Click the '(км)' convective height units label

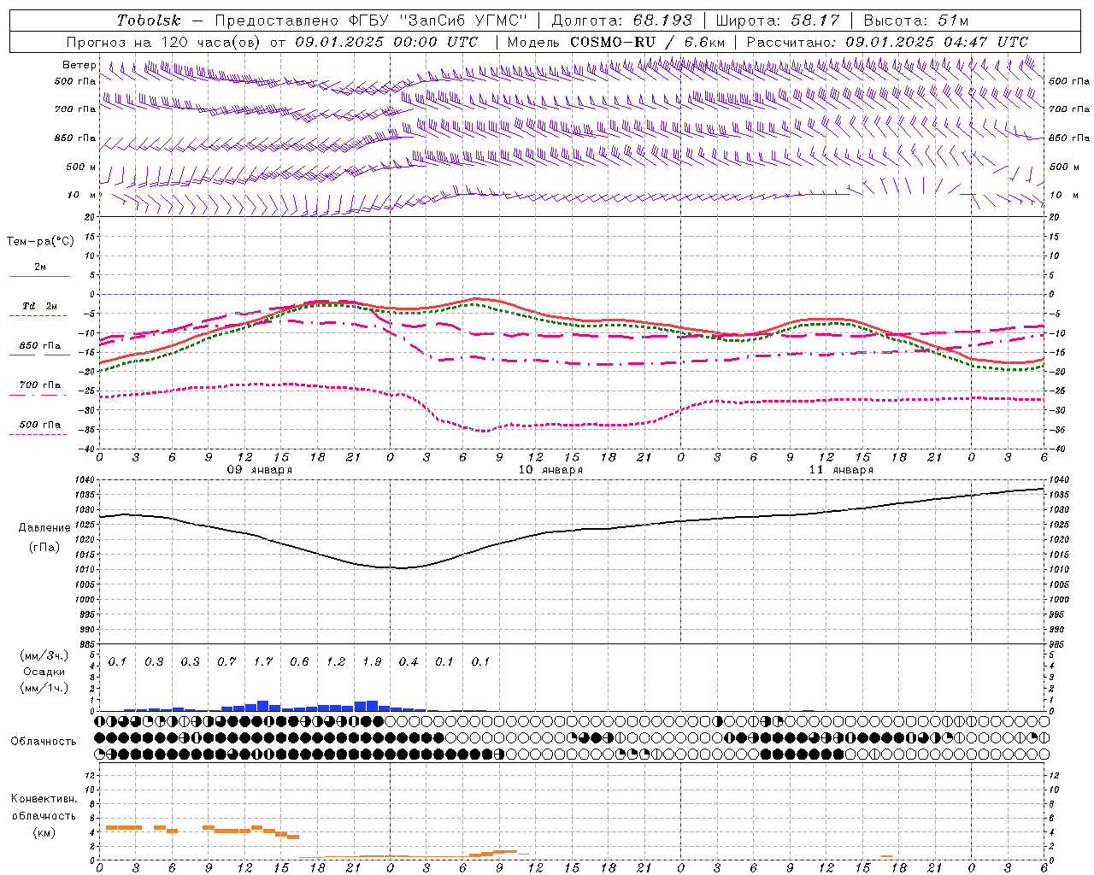(44, 832)
